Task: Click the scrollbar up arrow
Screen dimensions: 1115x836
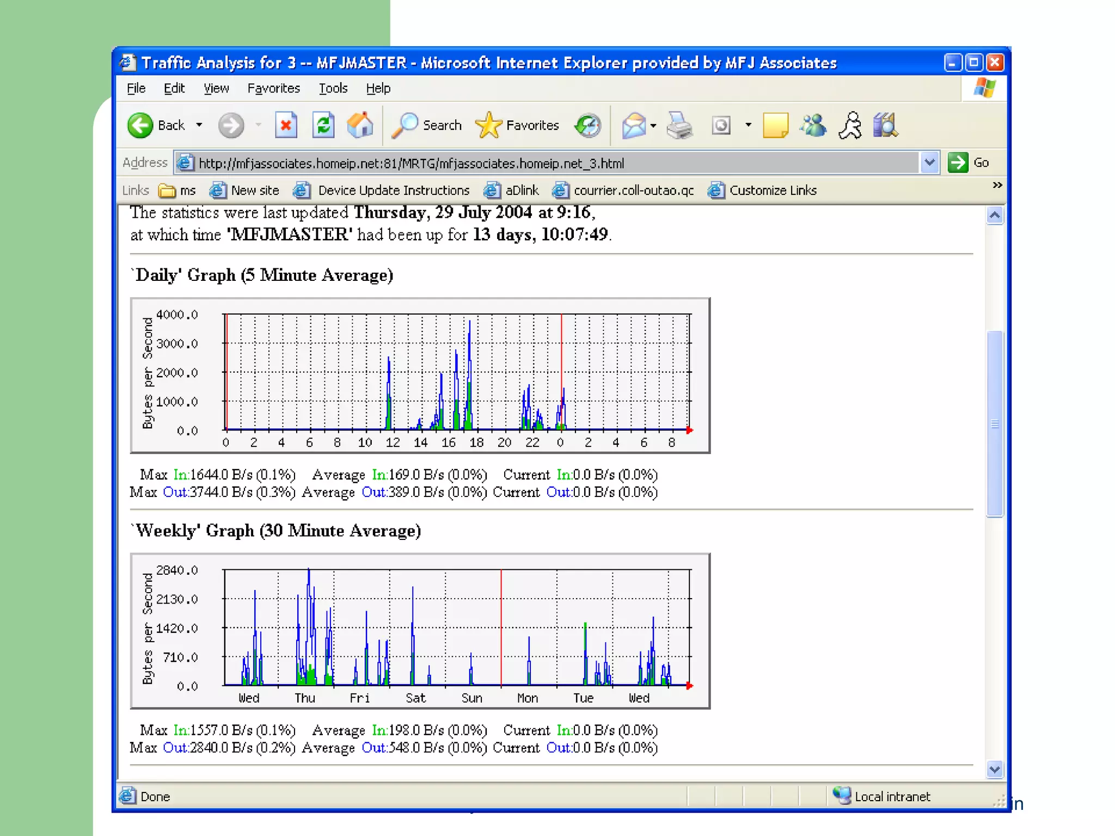Action: (995, 216)
